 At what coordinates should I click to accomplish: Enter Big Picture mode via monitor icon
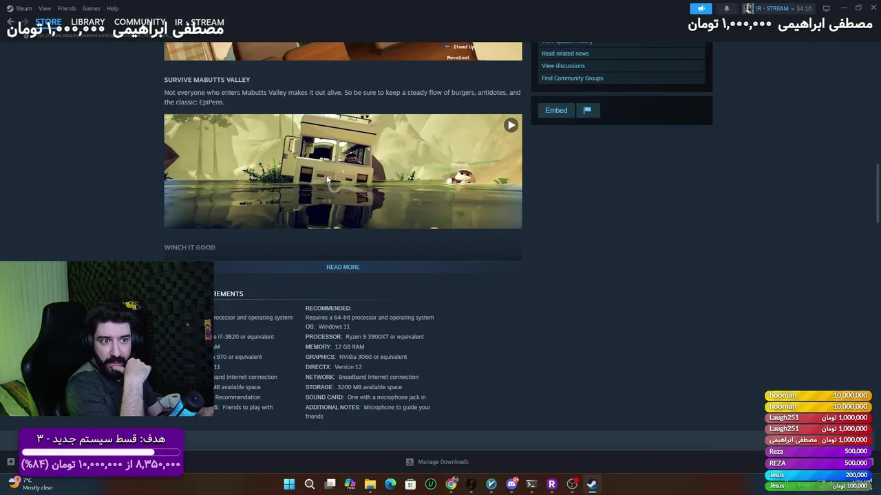pyautogui.click(x=826, y=8)
